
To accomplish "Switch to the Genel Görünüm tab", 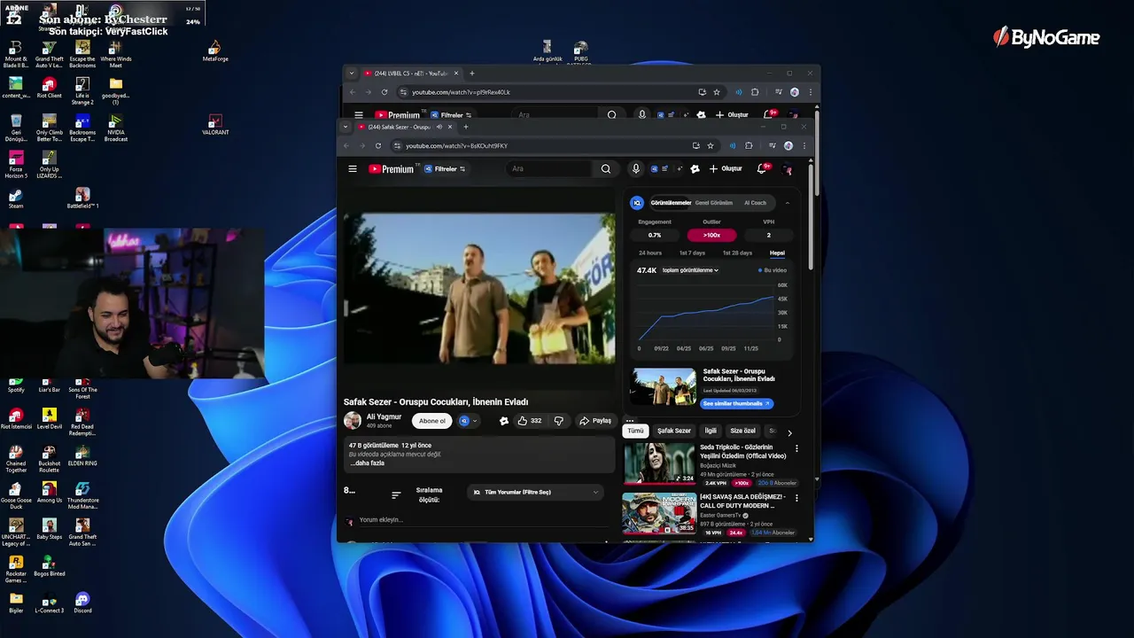I will click(x=713, y=203).
